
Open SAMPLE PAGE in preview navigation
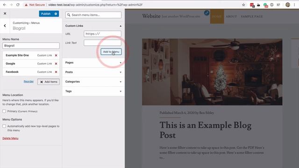(x=252, y=17)
